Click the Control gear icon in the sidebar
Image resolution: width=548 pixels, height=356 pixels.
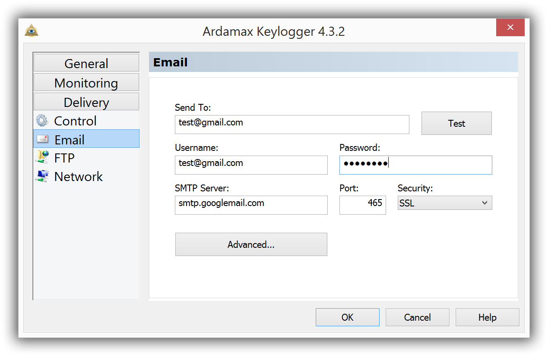(42, 120)
